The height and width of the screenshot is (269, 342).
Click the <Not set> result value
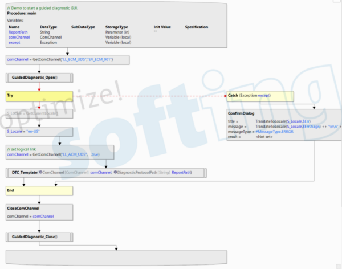(x=264, y=137)
